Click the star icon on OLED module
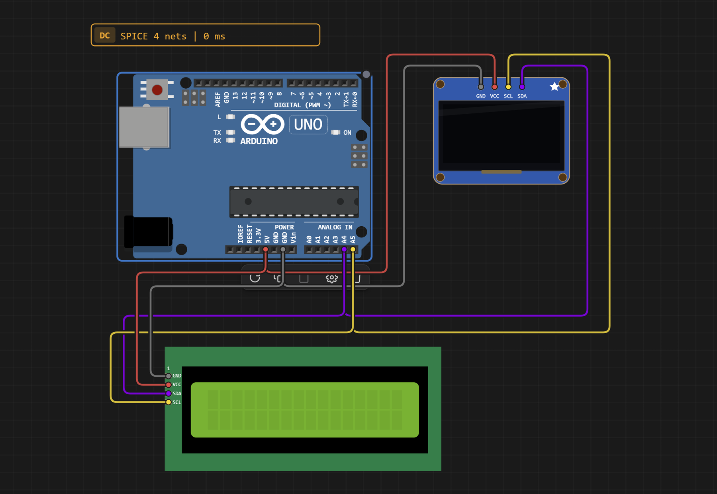Image resolution: width=717 pixels, height=494 pixels. tap(554, 87)
